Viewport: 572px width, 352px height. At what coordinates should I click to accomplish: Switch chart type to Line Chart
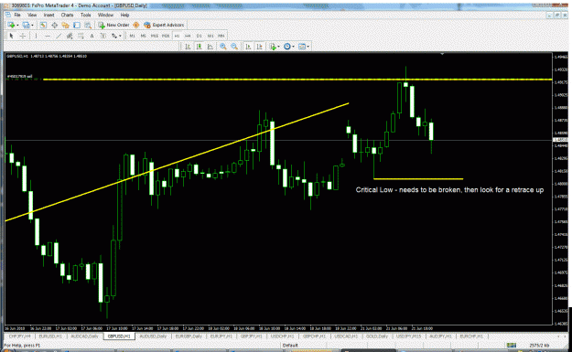[210, 47]
